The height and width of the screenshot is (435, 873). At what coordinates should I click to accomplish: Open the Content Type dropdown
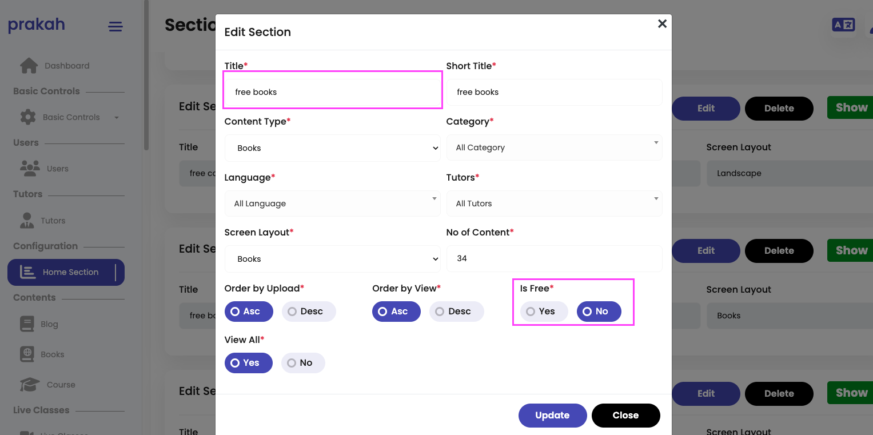coord(332,148)
